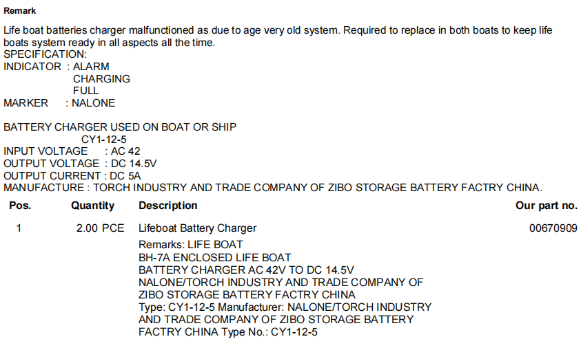Image resolution: width=581 pixels, height=339 pixels.
Task: Click the Description column header
Action: click(x=168, y=206)
